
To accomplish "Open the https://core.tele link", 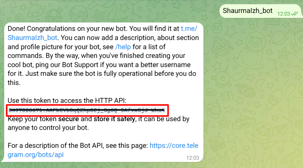I will pos(174,146).
